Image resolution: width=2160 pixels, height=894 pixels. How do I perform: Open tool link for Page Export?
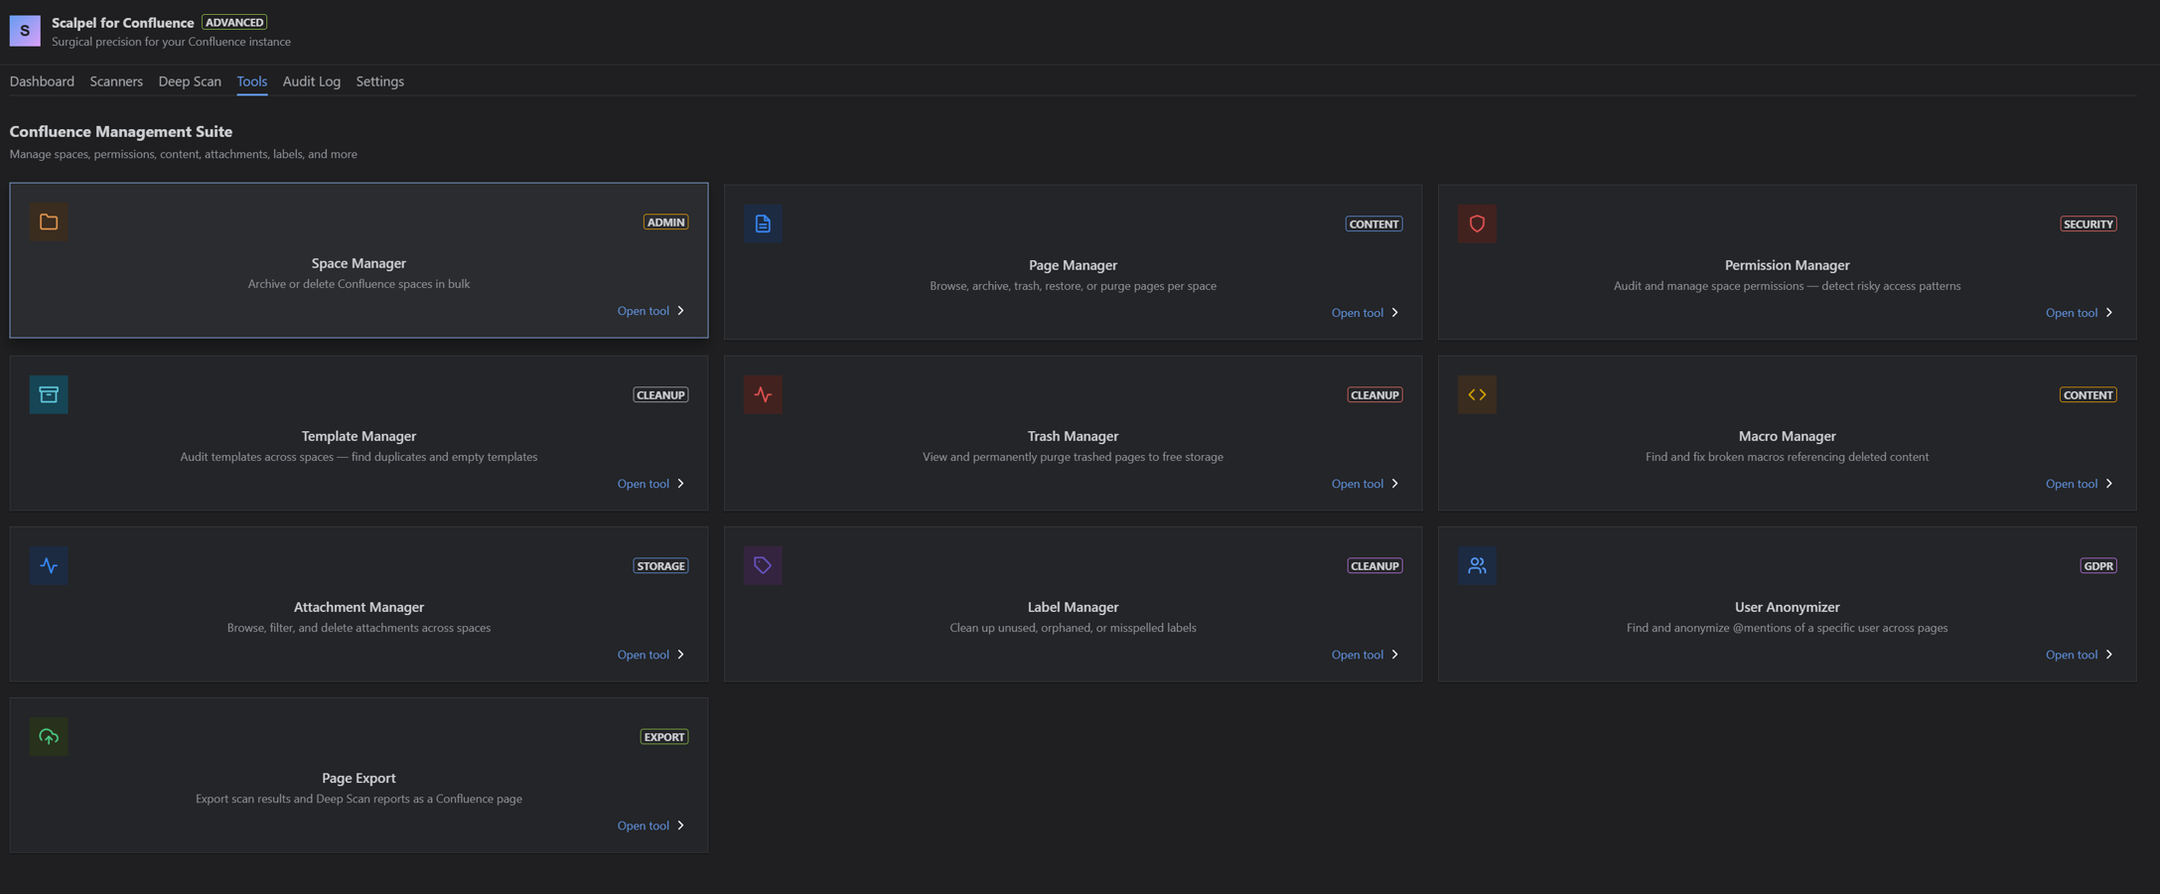[651, 825]
